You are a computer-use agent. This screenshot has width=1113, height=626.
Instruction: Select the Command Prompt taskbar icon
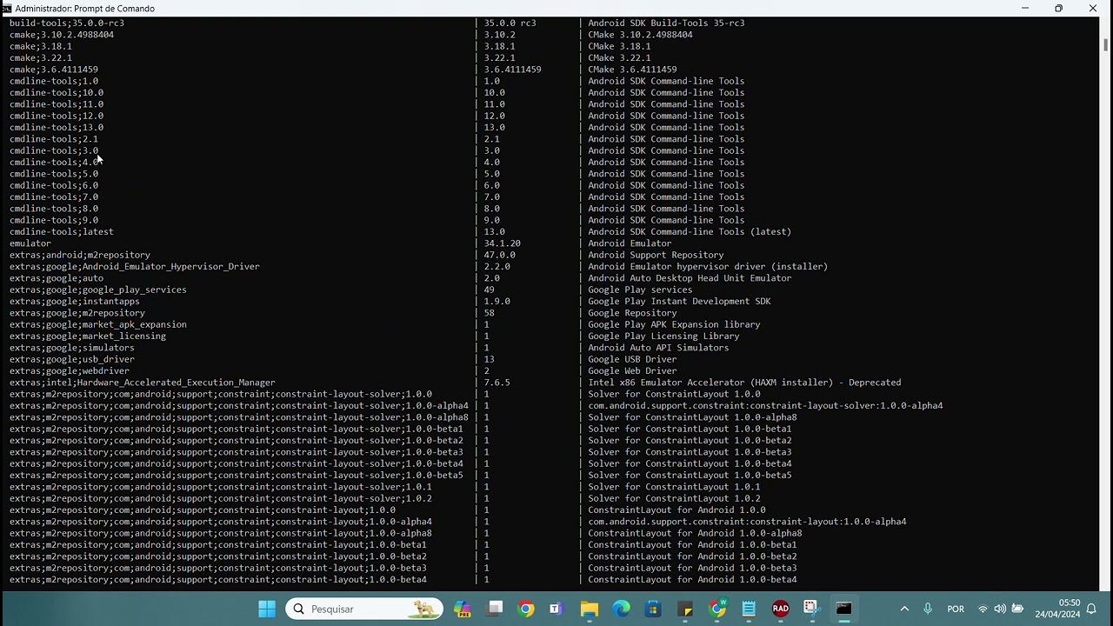(x=843, y=609)
